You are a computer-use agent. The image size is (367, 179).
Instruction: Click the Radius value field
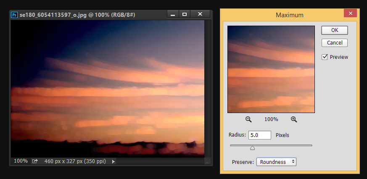point(259,135)
